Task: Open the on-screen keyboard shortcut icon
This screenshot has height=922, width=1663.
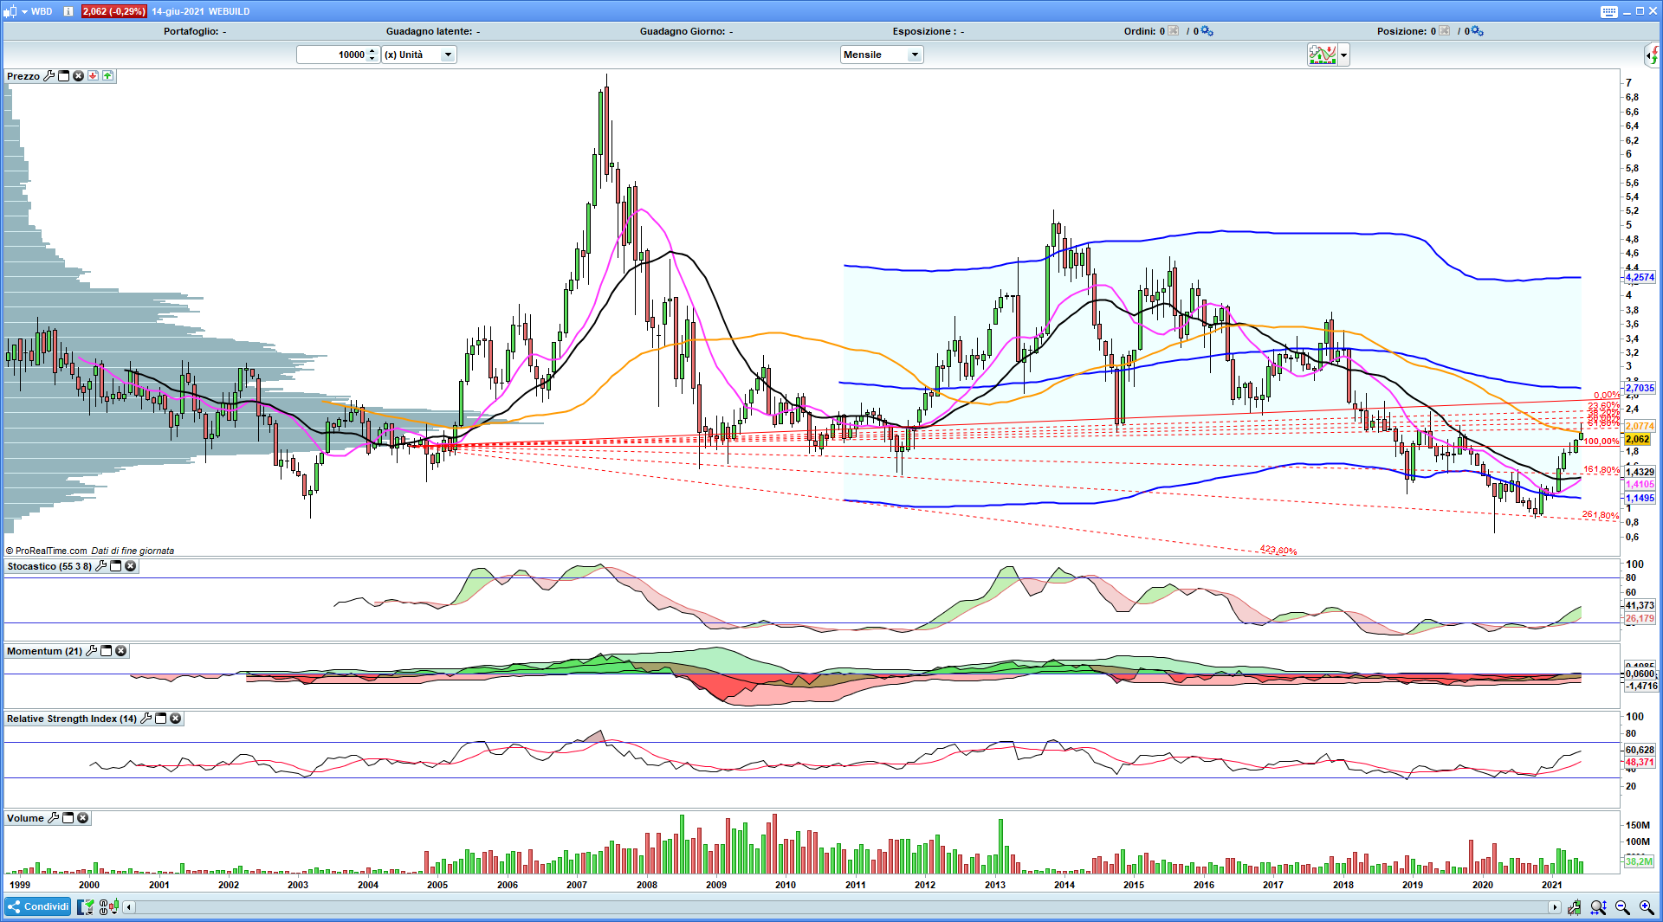Action: point(1608,11)
